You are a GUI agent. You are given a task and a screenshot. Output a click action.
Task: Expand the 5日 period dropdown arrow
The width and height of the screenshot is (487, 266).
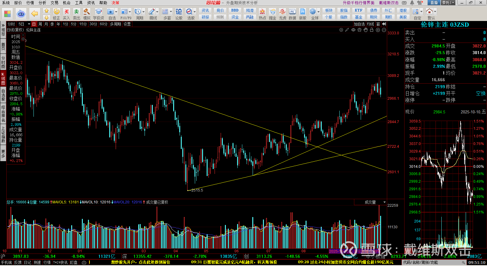[x=29, y=24]
